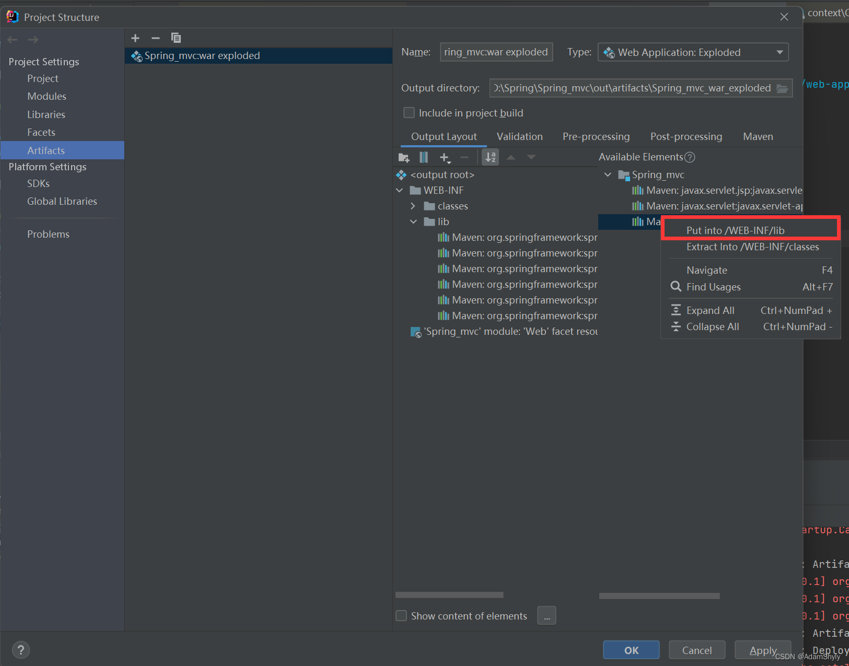Viewport: 849px width, 666px height.
Task: Browse for the output directory folder
Action: click(x=782, y=88)
